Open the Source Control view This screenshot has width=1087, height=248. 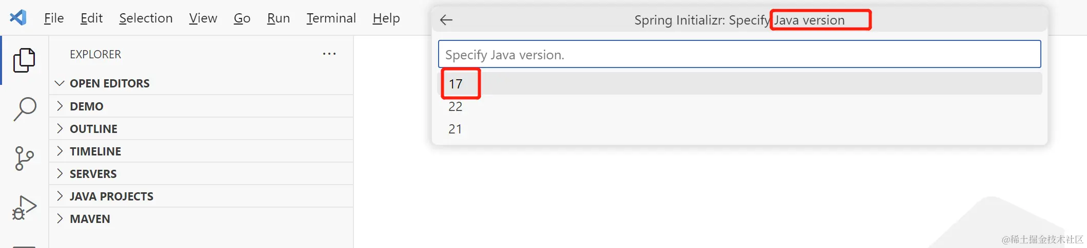coord(24,159)
